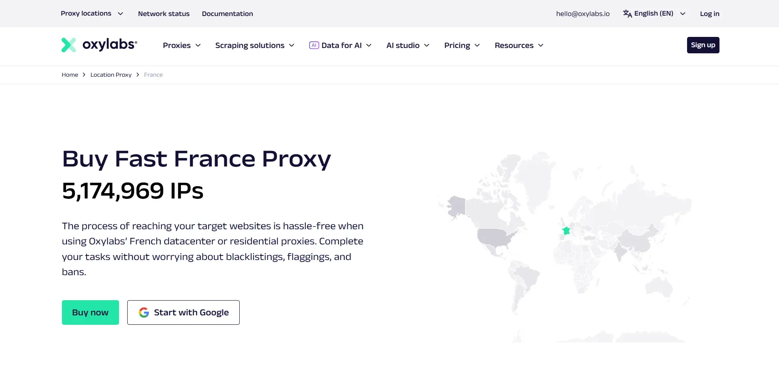Expand the Proxies dropdown menu
The width and height of the screenshot is (779, 374).
point(181,46)
